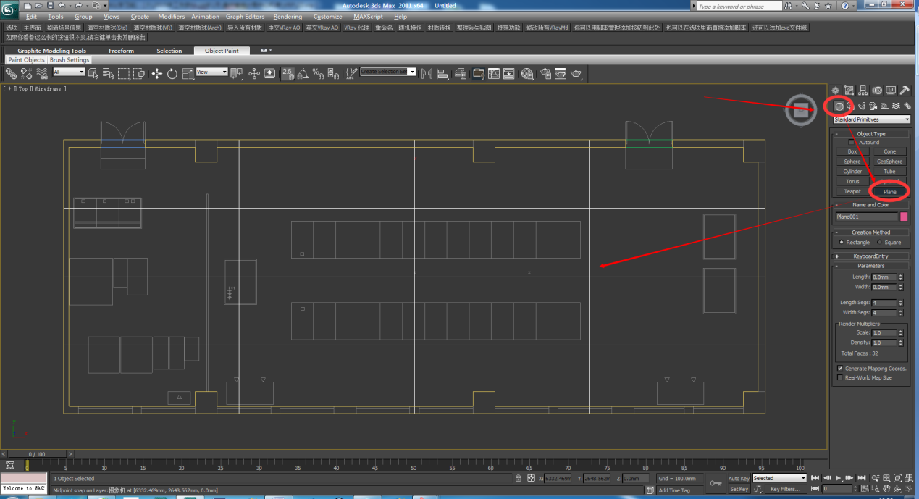Click the GeoSphere primitive button

(889, 162)
